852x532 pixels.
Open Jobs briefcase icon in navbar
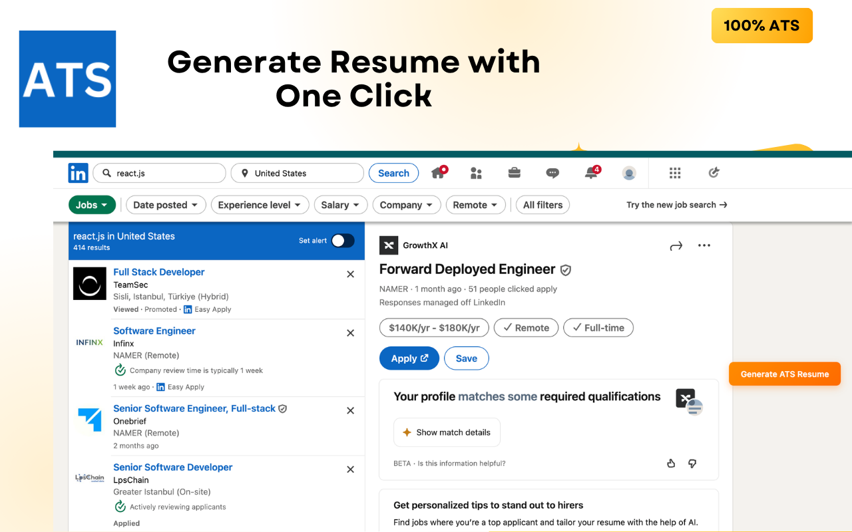(x=514, y=173)
